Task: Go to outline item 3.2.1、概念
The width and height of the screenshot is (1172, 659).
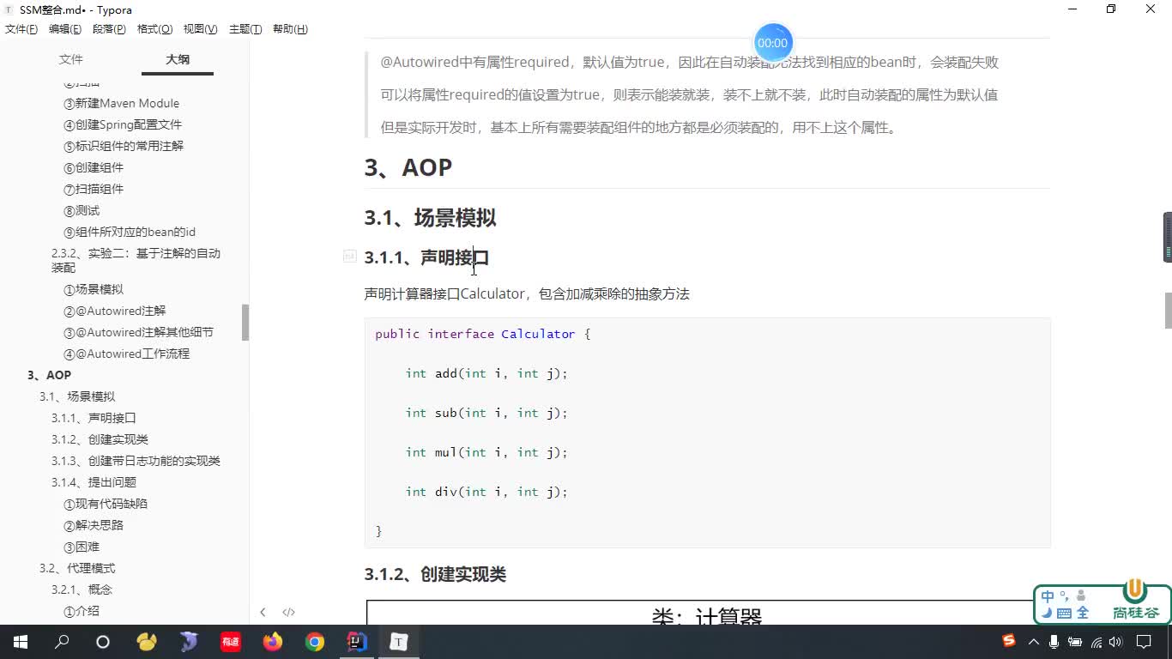Action: pos(82,589)
